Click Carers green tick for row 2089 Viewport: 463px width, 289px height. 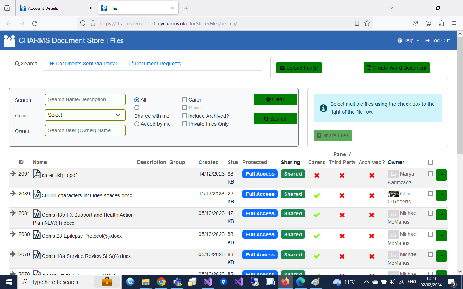pyautogui.click(x=317, y=195)
